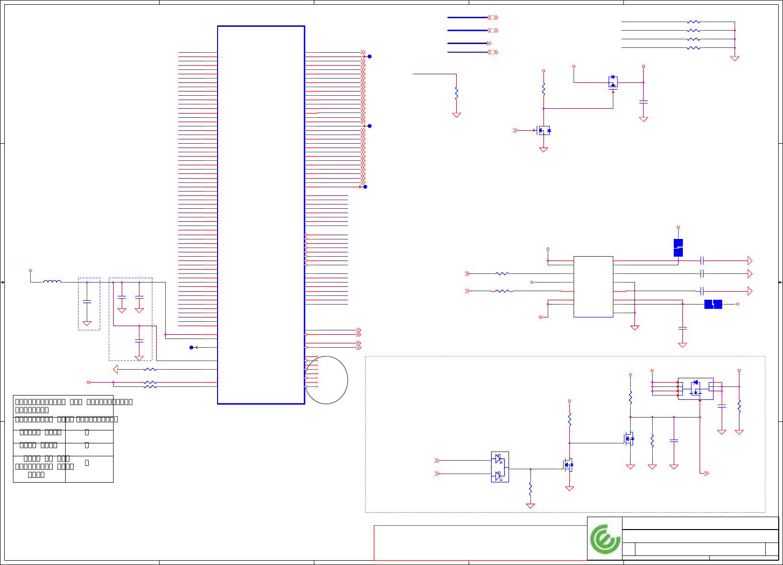
Task: Select the top resistor of the four-resistor group
Action: click(x=693, y=22)
